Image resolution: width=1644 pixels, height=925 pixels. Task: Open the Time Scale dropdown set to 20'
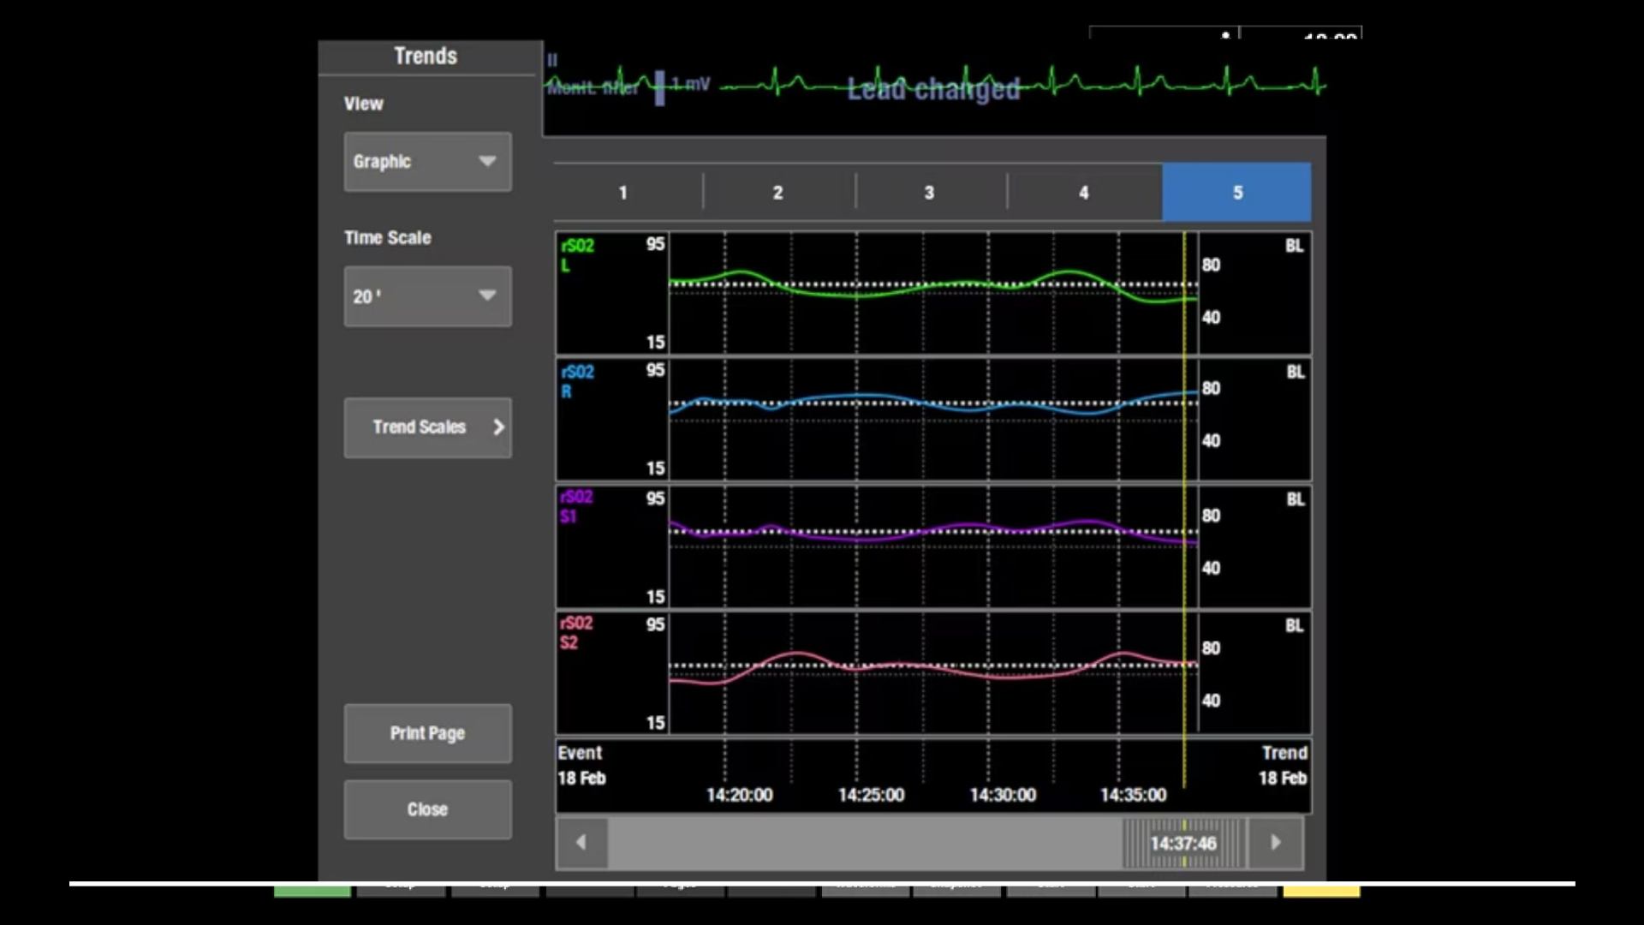427,296
